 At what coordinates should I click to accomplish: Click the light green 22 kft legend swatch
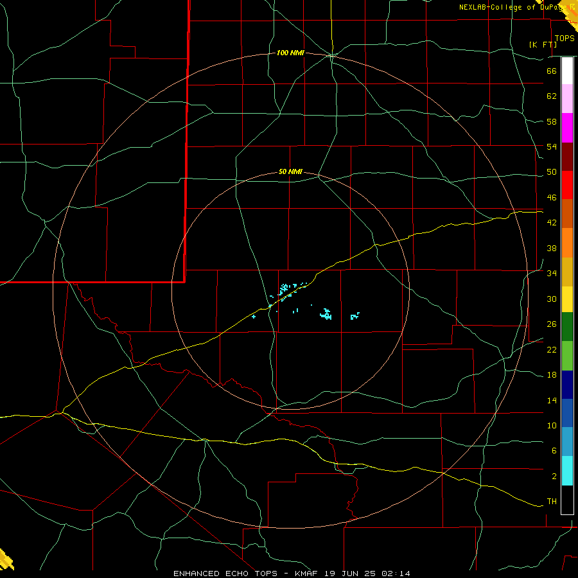click(567, 356)
